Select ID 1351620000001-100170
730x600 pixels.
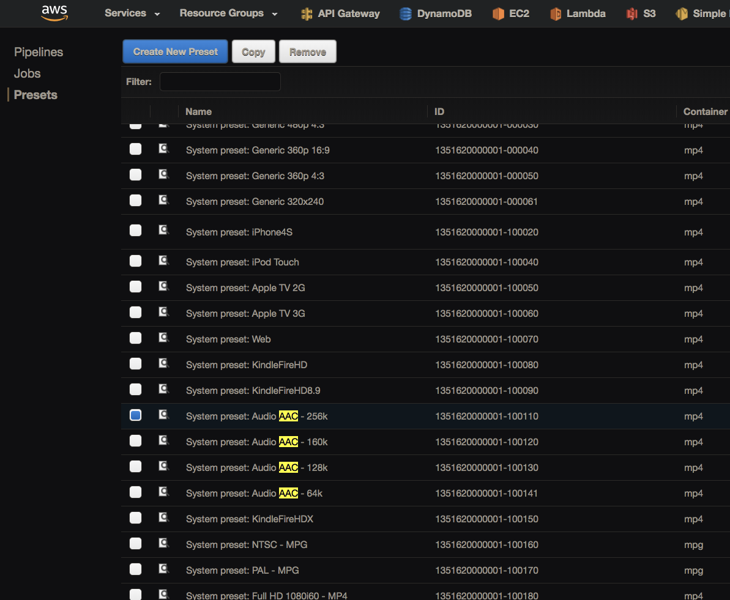486,570
